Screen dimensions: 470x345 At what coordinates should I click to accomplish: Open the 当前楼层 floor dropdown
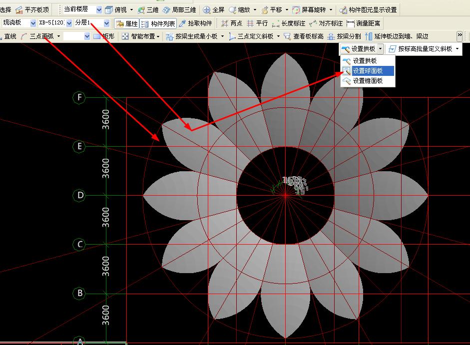pos(99,10)
